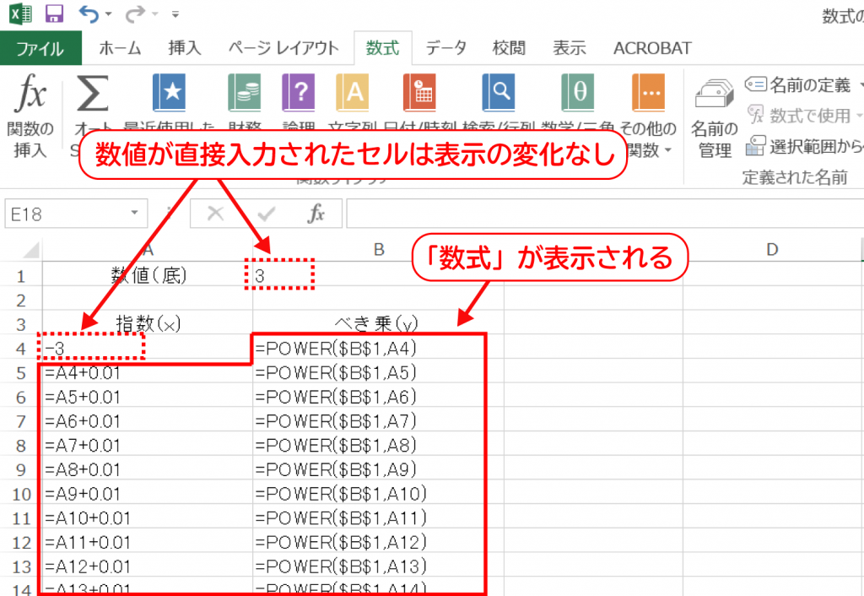Switch to the Data (データ) tab
Image resolution: width=864 pixels, height=596 pixels.
(445, 48)
